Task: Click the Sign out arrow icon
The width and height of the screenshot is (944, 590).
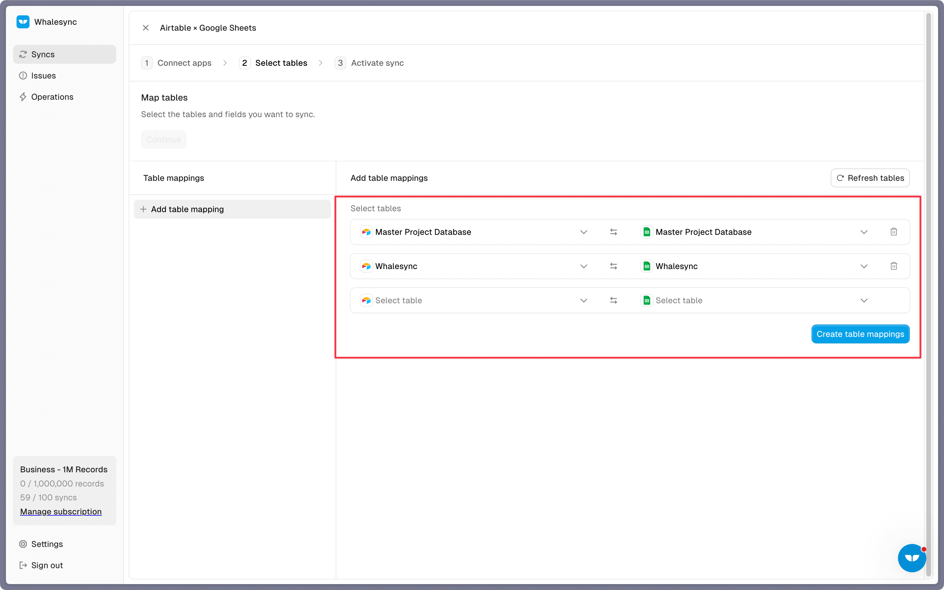Action: (x=23, y=565)
